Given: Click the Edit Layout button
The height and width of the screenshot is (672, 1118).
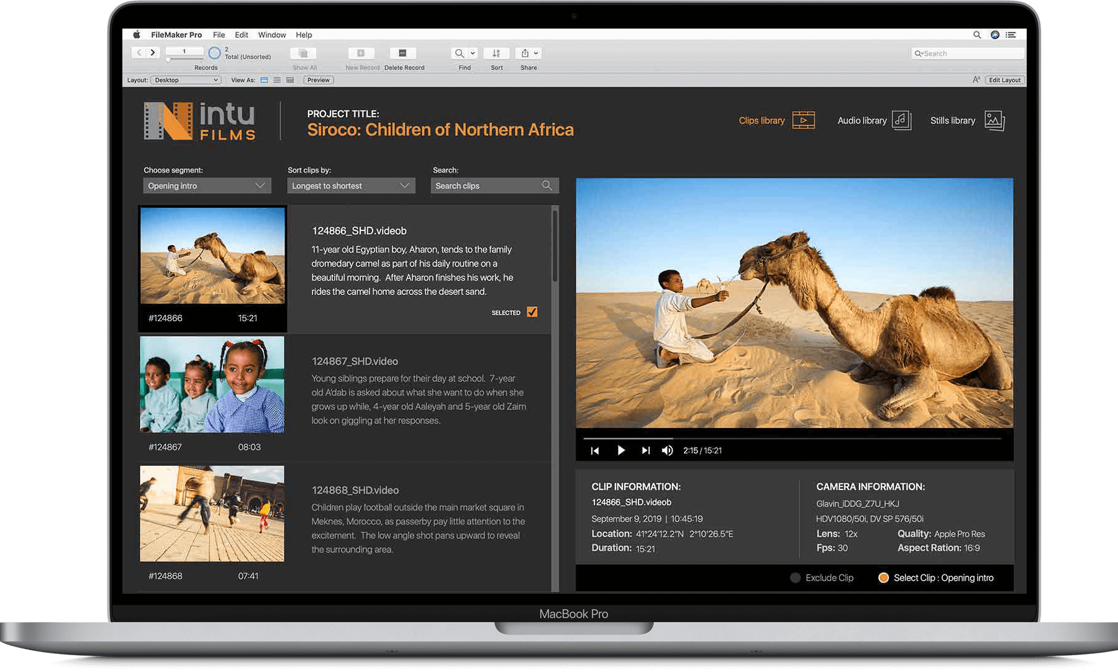Looking at the screenshot, I should 1004,80.
